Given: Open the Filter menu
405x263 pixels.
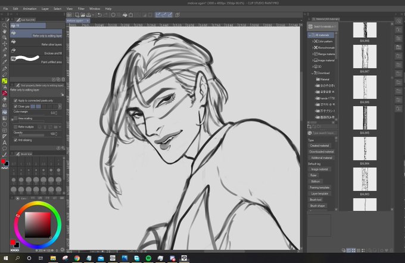Looking at the screenshot, I should [x=81, y=8].
